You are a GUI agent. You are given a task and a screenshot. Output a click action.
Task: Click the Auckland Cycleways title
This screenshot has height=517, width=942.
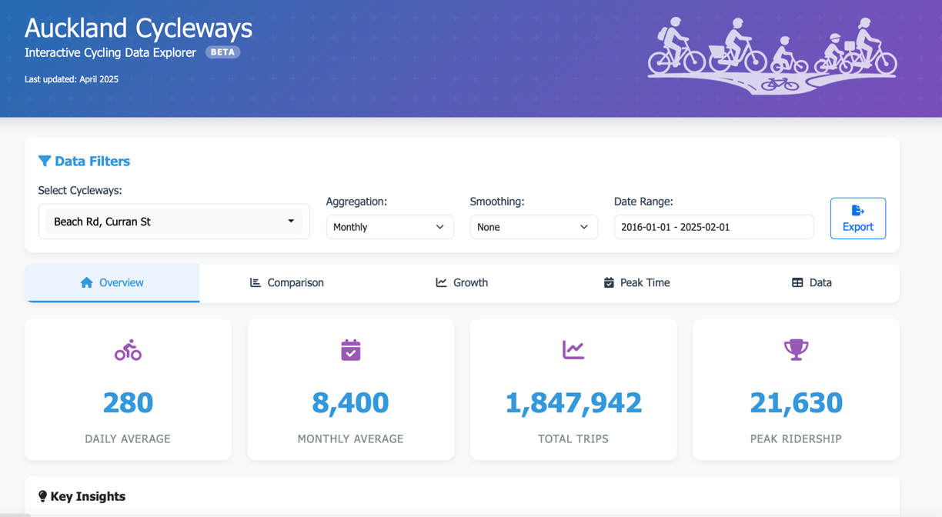click(139, 28)
